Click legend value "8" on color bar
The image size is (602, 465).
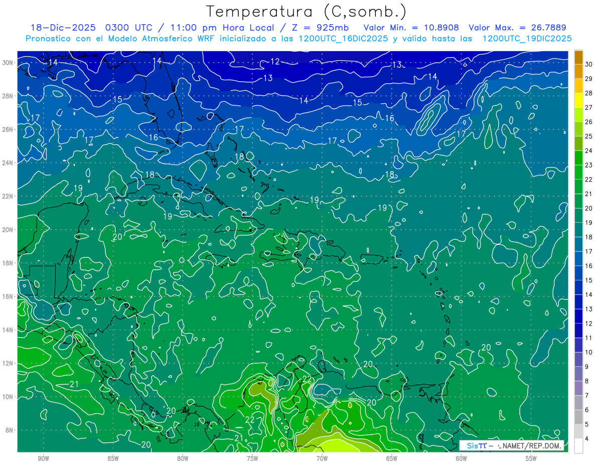pyautogui.click(x=587, y=382)
